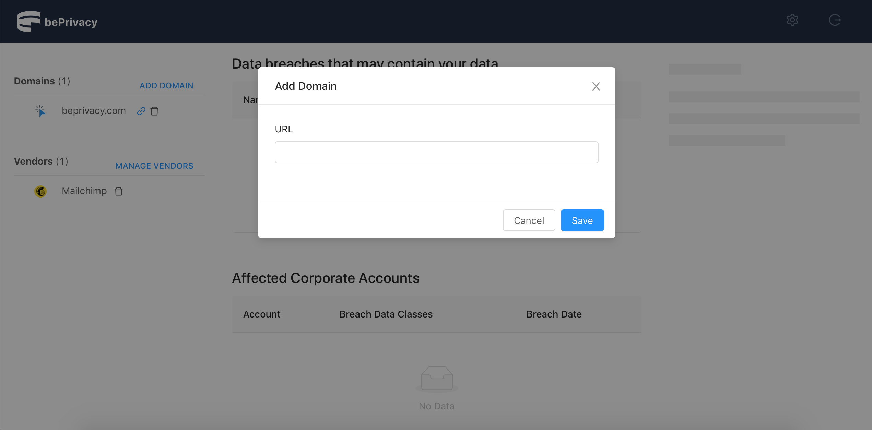Click the beprivacy.com cursor favicon
Viewport: 872px width, 430px height.
click(x=40, y=111)
